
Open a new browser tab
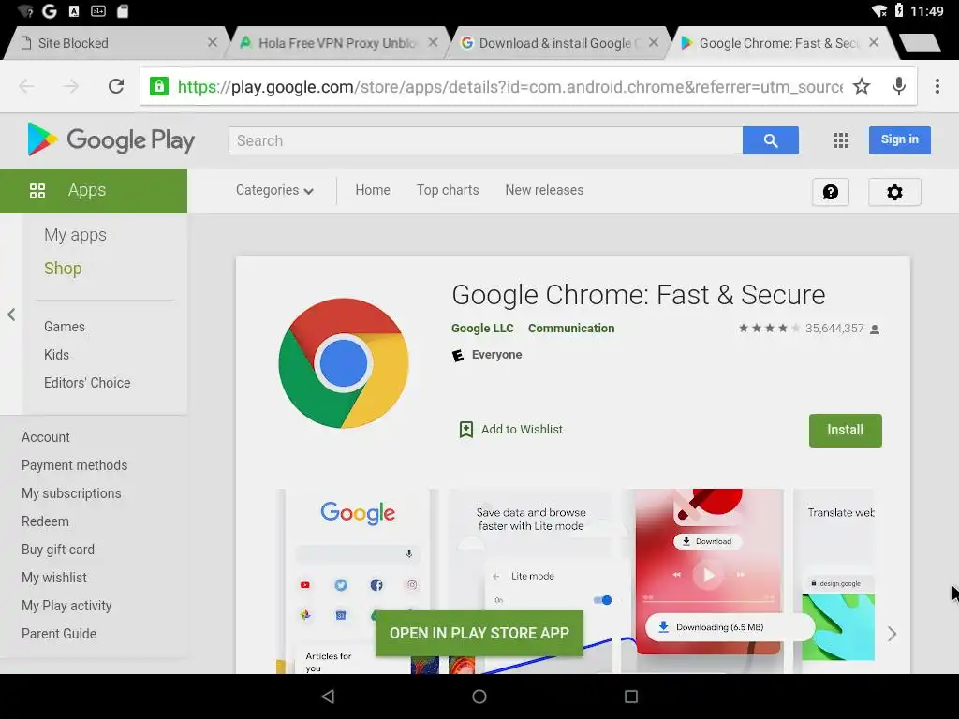pos(920,43)
